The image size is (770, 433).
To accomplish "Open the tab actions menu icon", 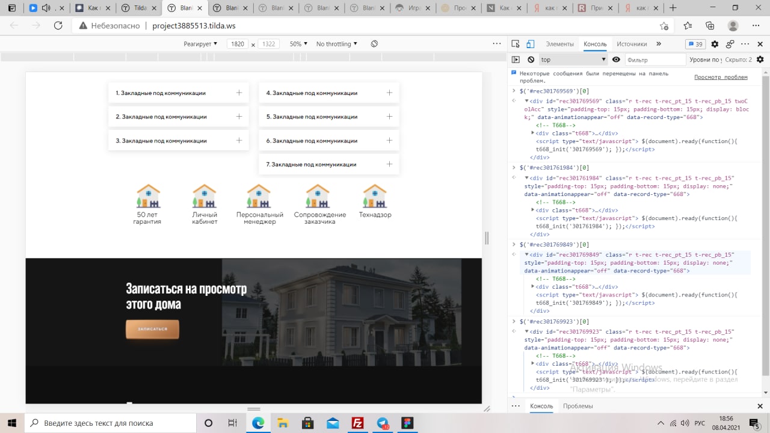I will [x=11, y=8].
